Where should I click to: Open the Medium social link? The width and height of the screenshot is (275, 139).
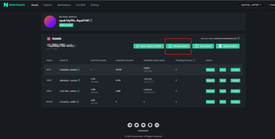click(157, 125)
